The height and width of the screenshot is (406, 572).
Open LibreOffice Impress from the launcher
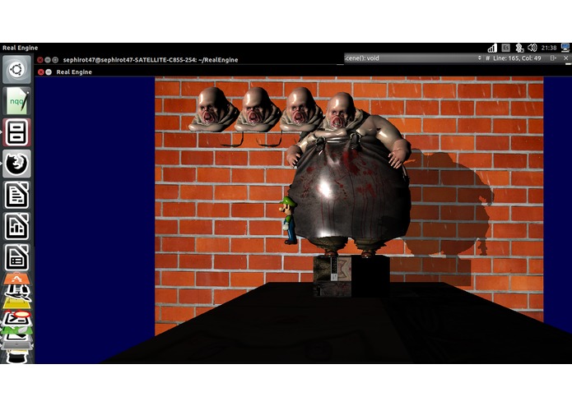point(16,258)
